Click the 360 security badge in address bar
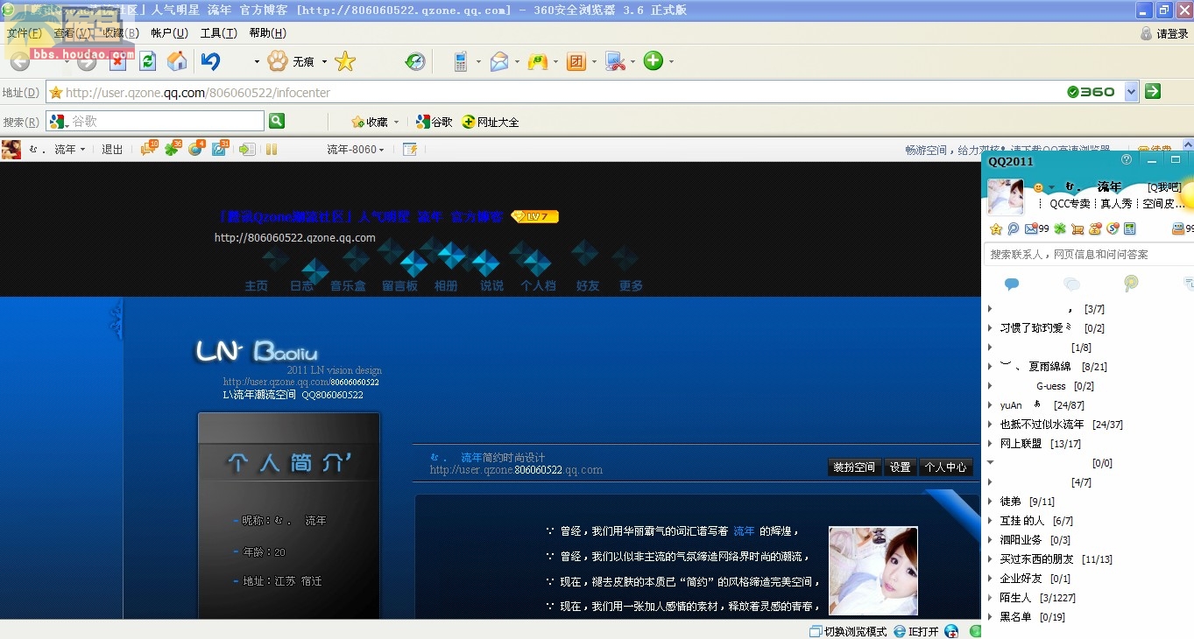 click(x=1091, y=91)
